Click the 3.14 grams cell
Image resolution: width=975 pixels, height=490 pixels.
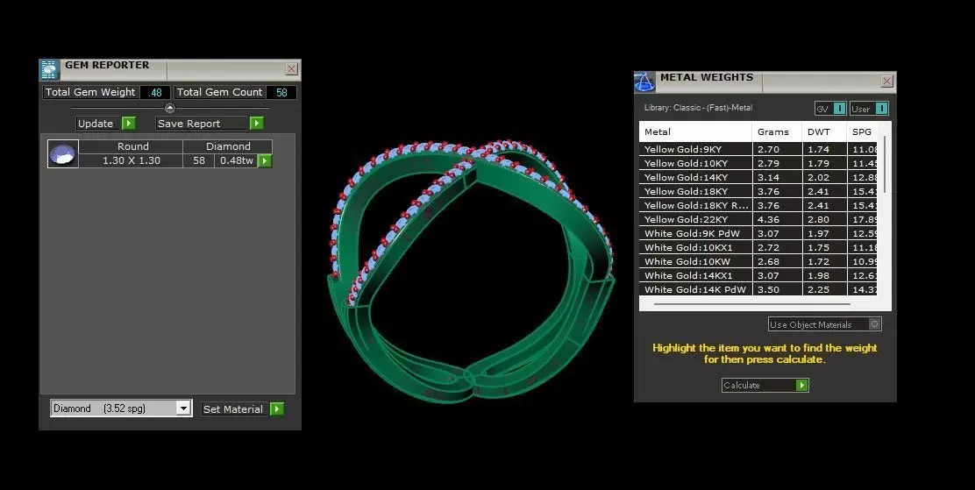point(777,177)
